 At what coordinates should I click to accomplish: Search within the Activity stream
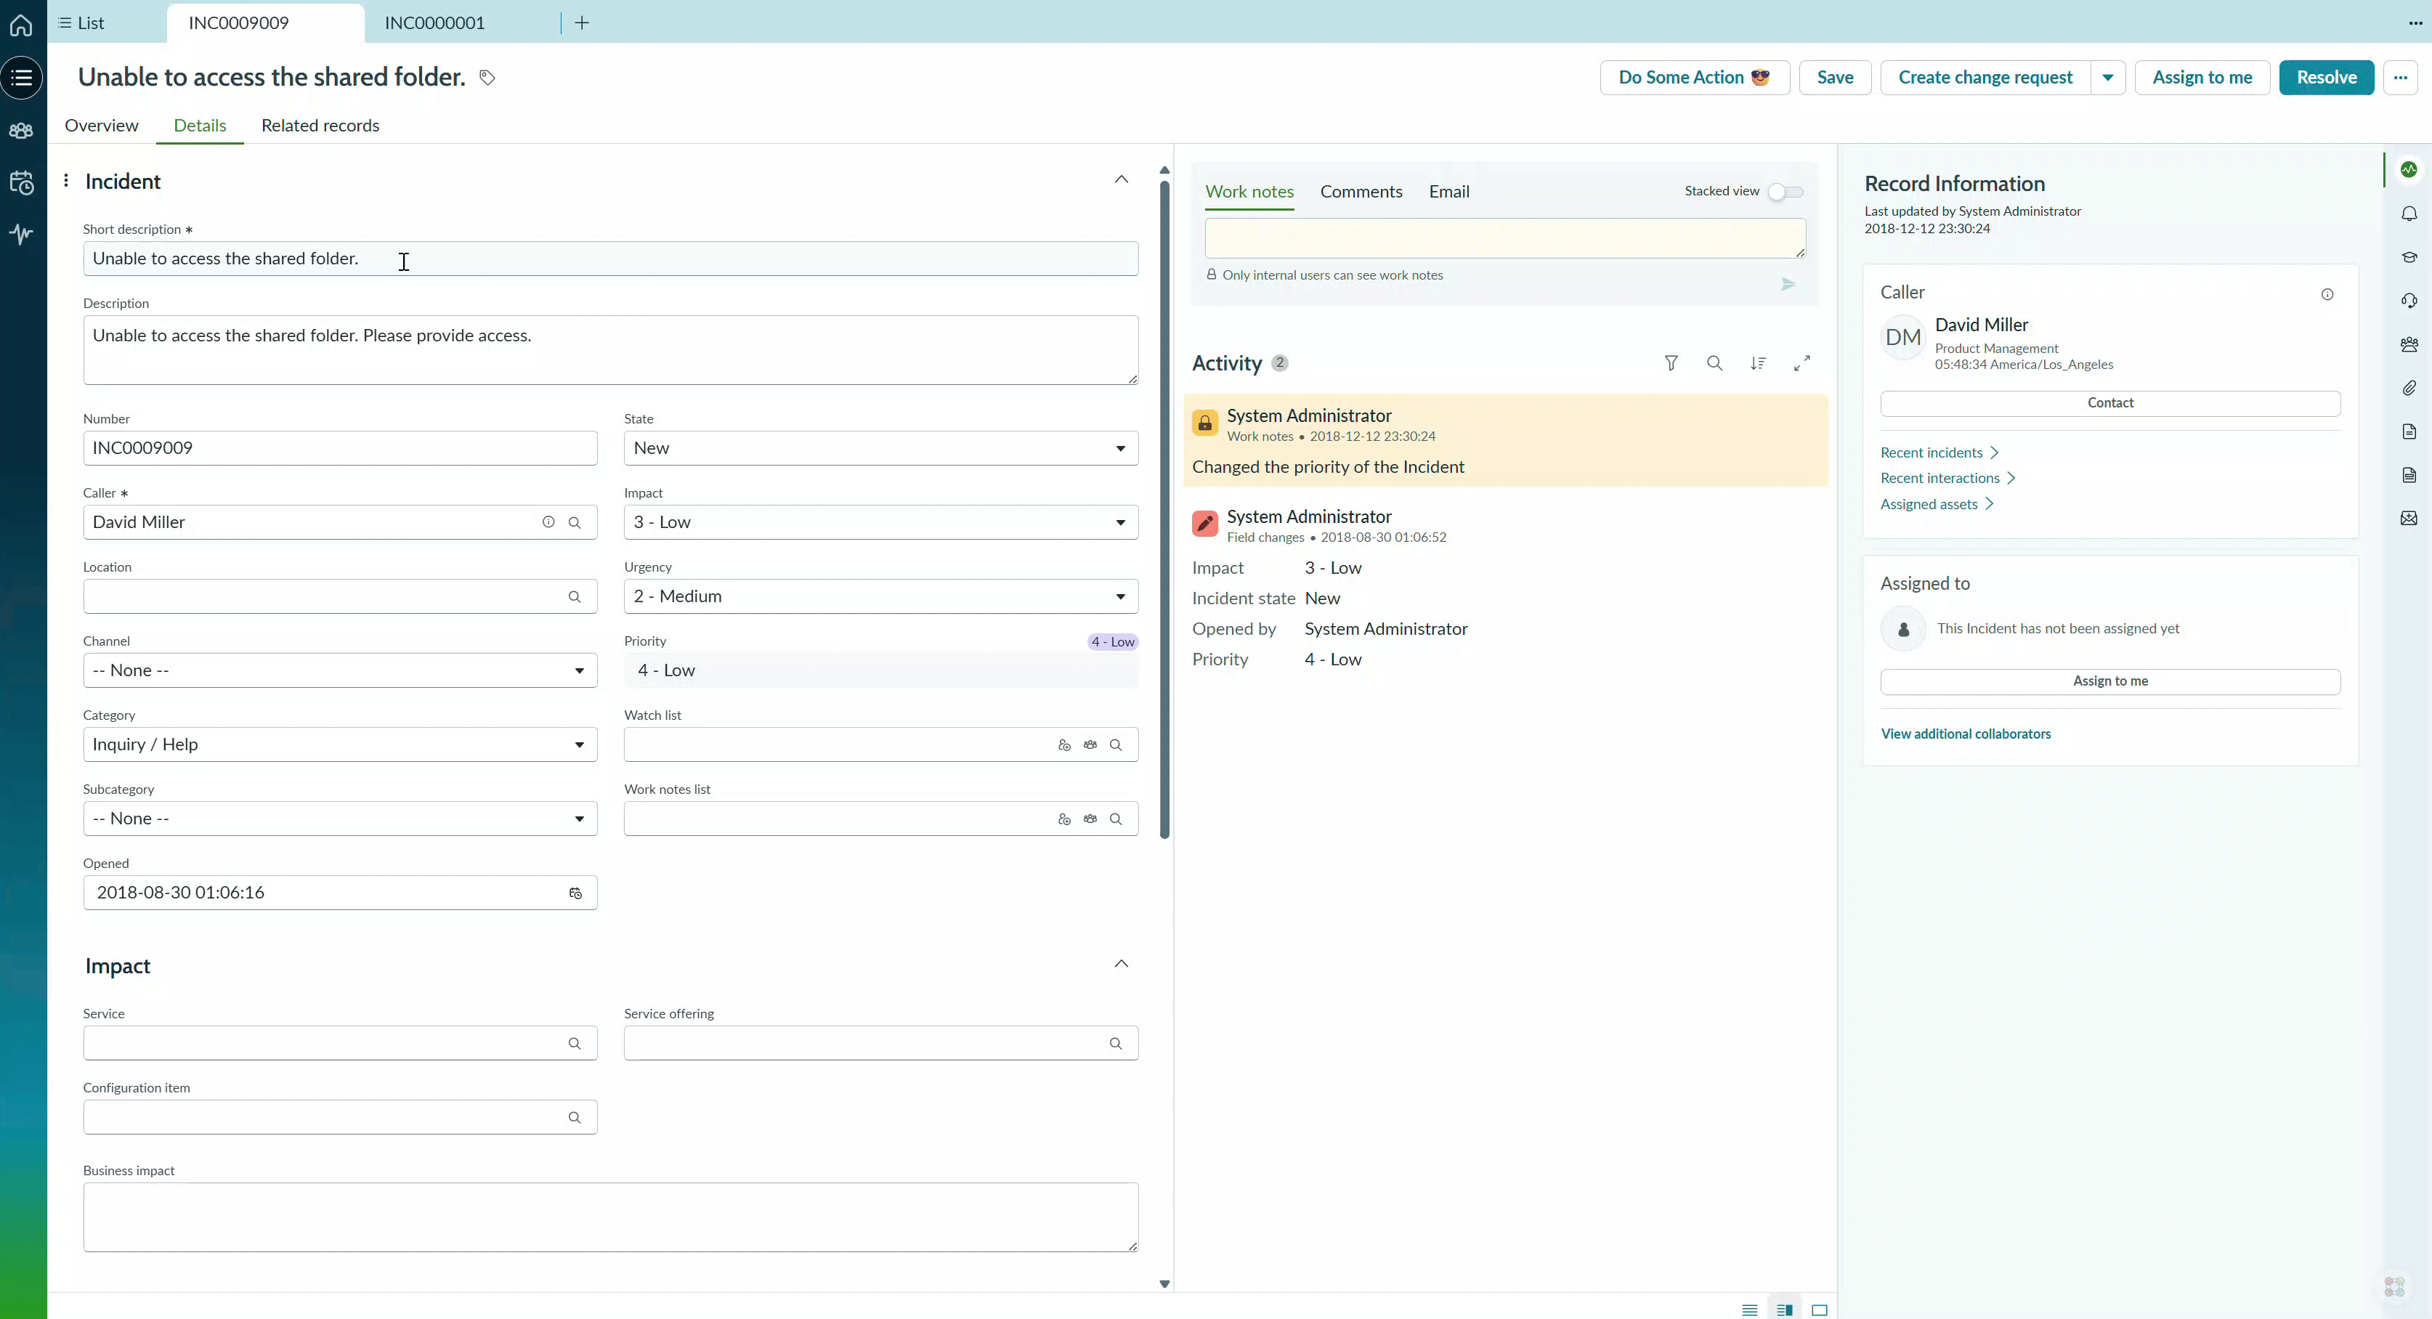click(x=1714, y=363)
